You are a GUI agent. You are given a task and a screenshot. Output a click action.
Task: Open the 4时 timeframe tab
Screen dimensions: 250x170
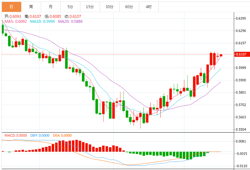[x=149, y=7]
